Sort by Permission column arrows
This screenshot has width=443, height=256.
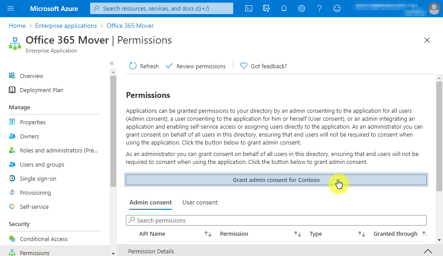298,234
